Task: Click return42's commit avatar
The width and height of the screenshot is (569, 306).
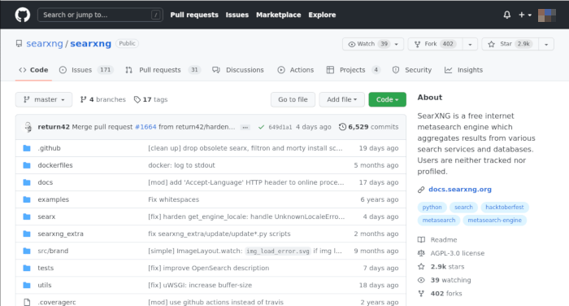Action: (x=28, y=127)
